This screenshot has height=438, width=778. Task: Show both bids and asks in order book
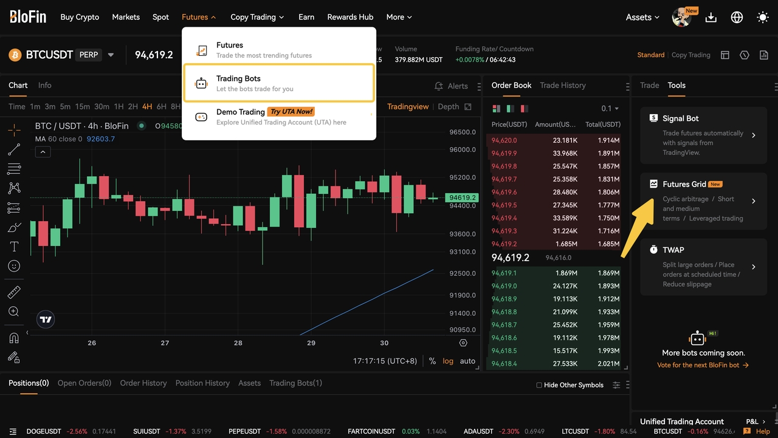496,109
